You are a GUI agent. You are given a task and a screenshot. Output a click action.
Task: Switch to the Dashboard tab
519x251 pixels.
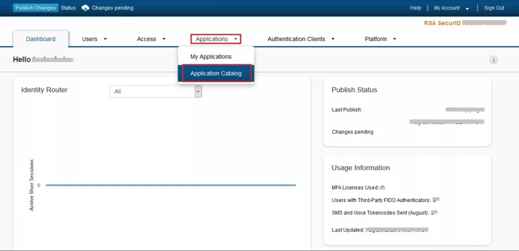click(x=41, y=39)
